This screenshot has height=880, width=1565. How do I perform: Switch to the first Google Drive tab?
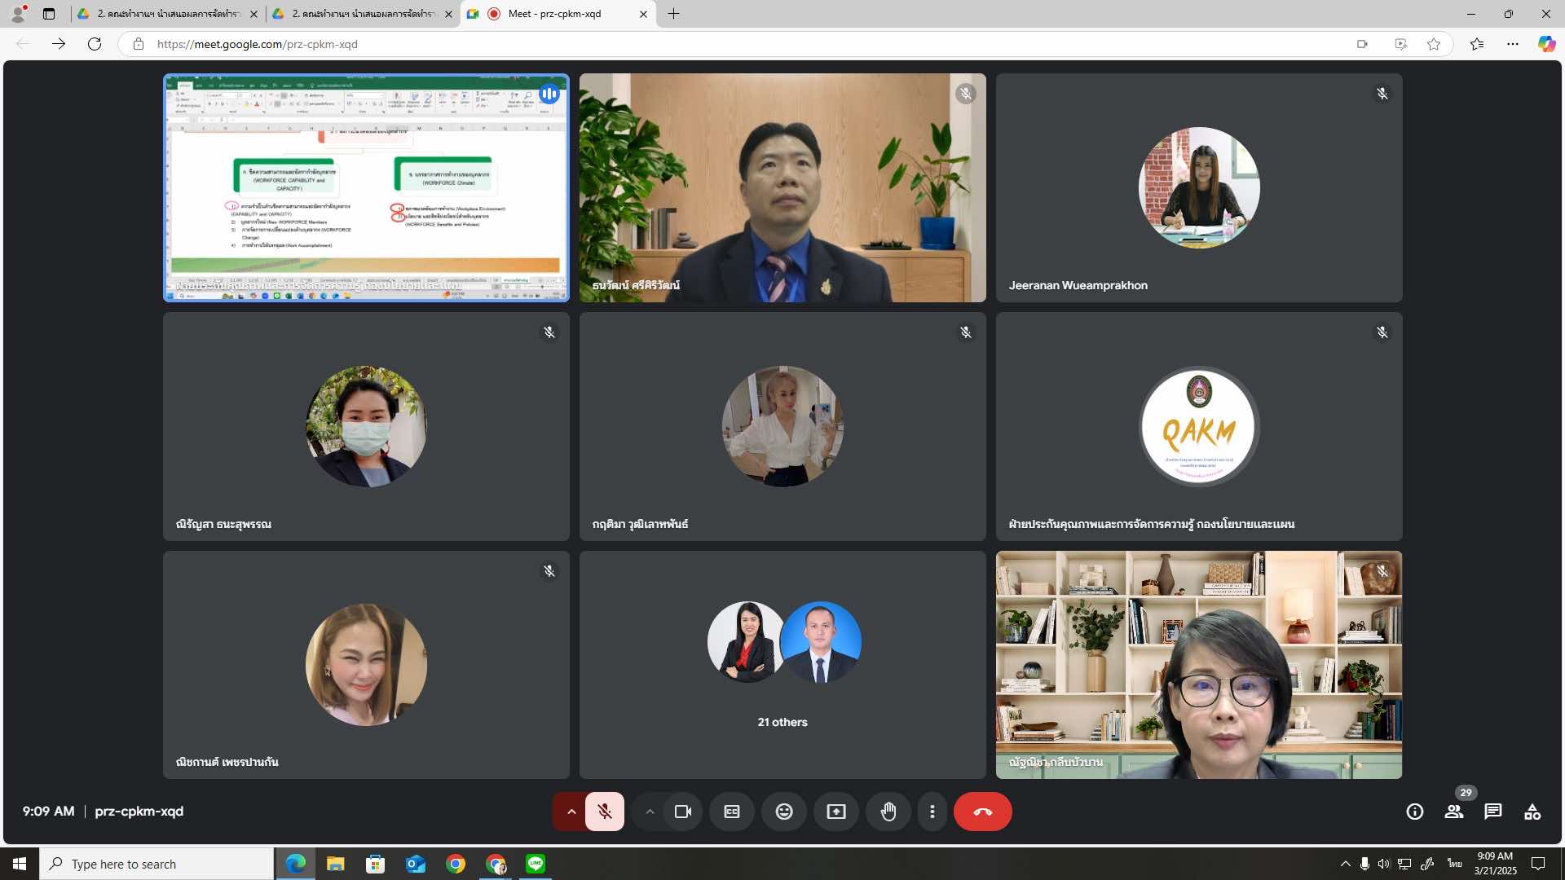167,14
